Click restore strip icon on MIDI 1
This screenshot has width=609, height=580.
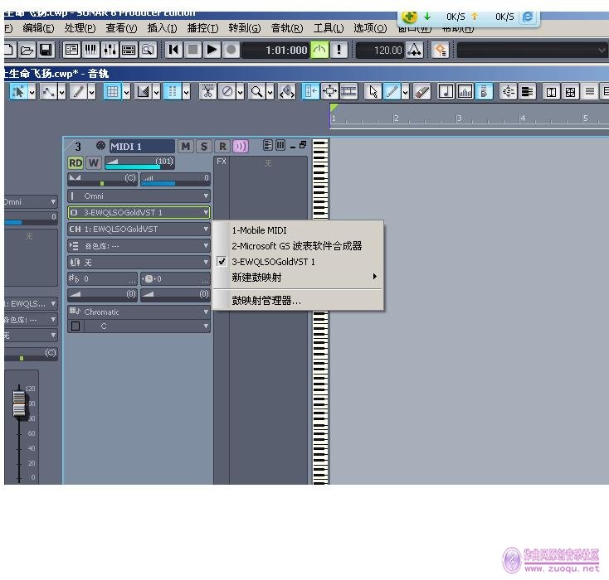tap(303, 145)
